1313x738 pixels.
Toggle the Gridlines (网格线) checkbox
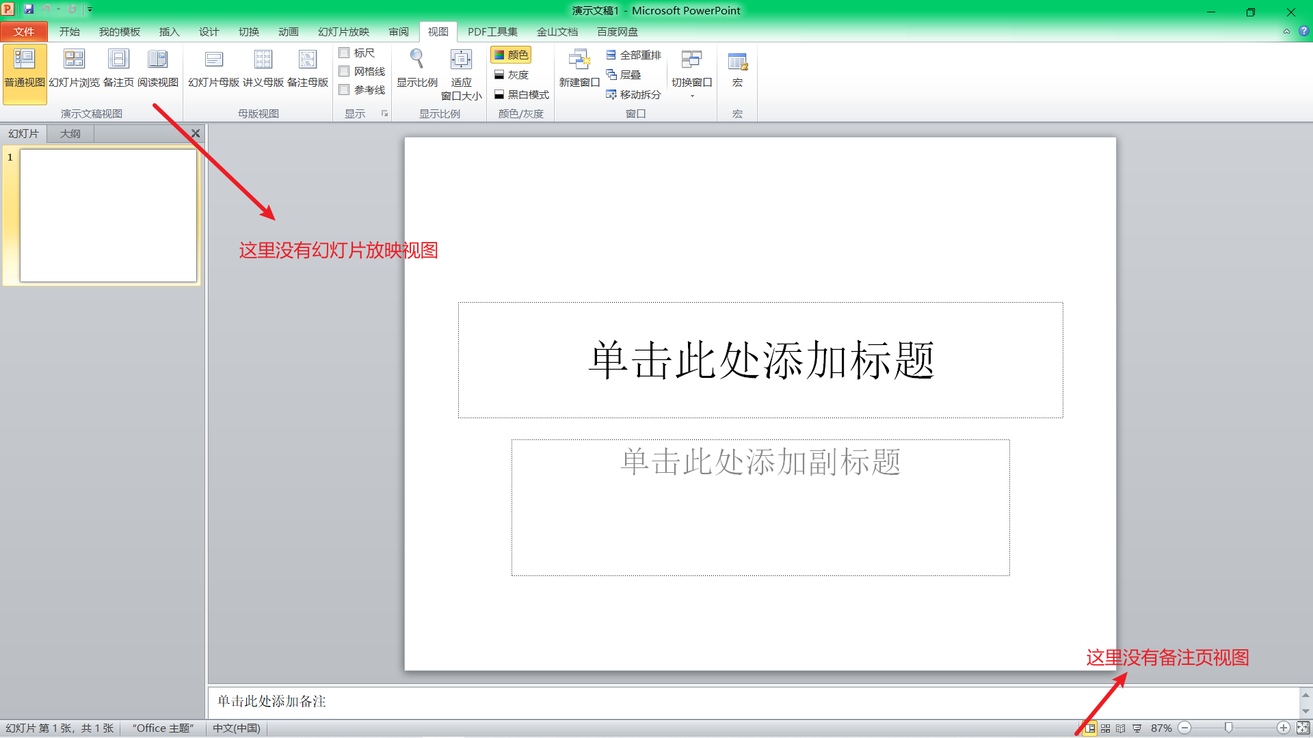pos(345,71)
